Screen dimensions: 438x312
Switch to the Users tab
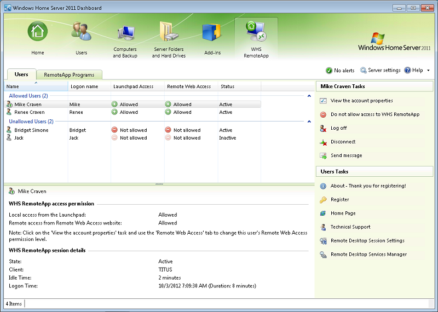[x=21, y=74]
